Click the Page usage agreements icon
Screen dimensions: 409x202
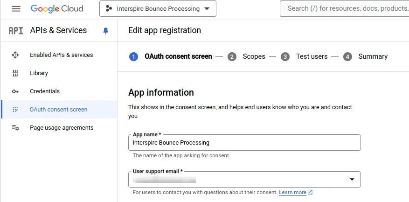point(15,128)
